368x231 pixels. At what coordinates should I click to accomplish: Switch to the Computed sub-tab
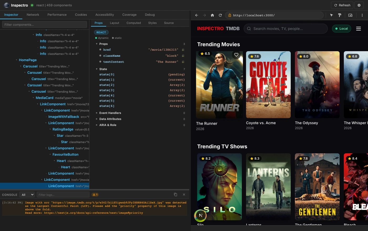click(134, 23)
